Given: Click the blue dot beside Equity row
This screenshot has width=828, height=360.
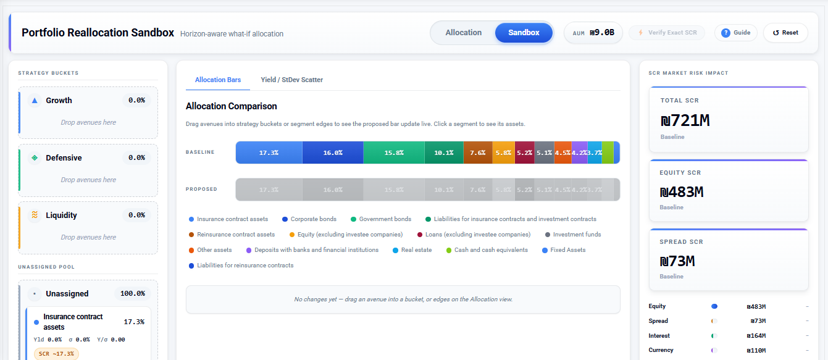Looking at the screenshot, I should point(714,306).
